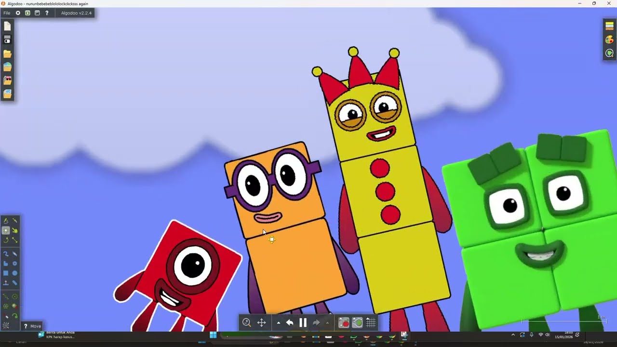Expand simulation options arrow left of undo
The height and width of the screenshot is (347, 617).
tap(278, 323)
